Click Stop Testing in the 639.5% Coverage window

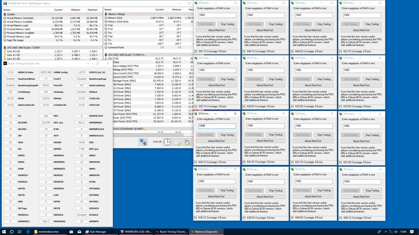point(275,190)
